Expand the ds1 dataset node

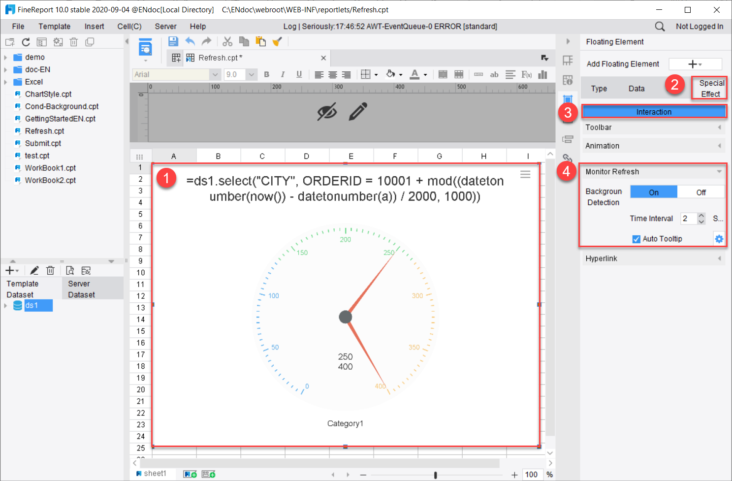[x=5, y=306]
